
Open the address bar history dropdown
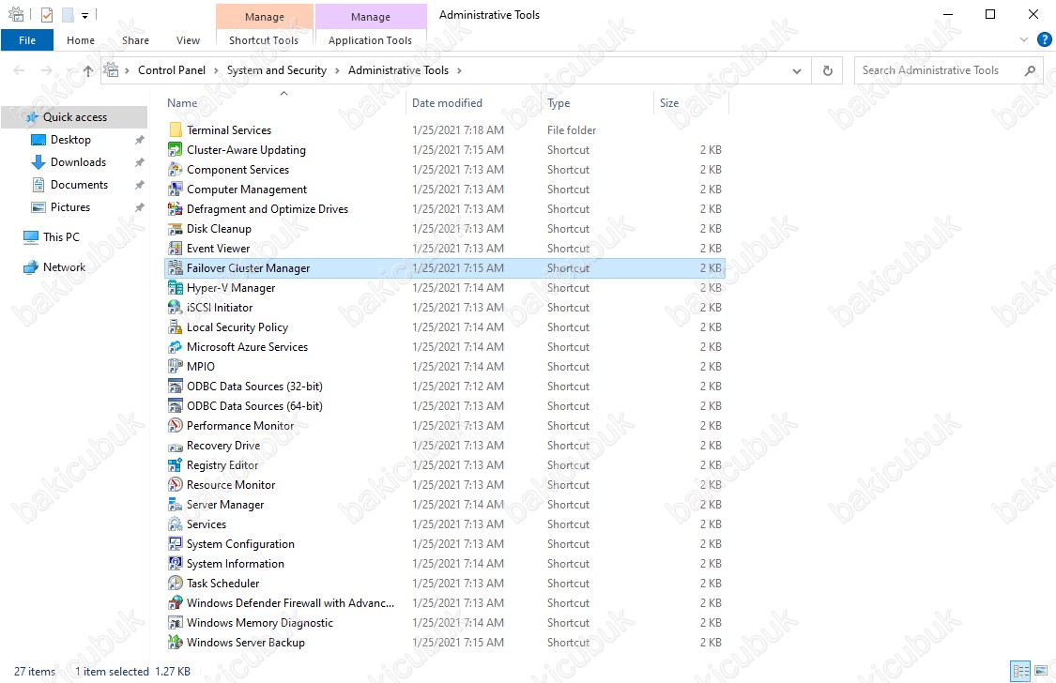coord(797,70)
